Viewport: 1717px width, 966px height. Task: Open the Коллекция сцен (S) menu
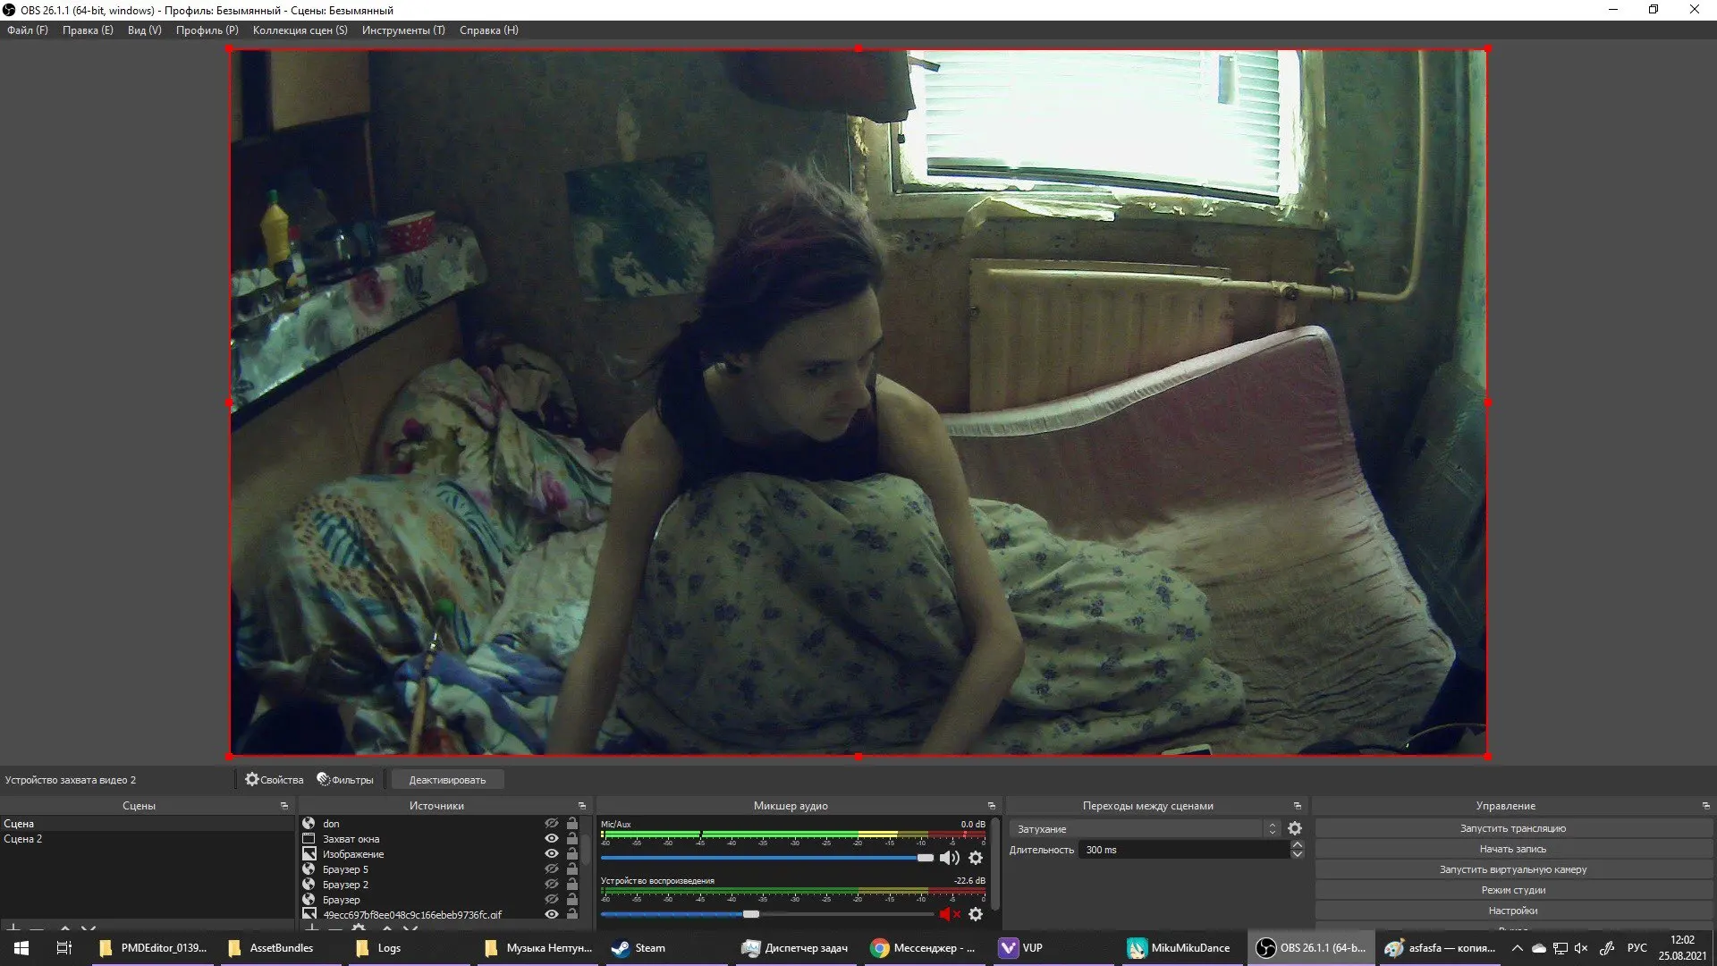click(x=300, y=30)
